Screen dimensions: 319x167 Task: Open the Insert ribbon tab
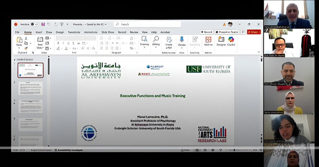(x=39, y=32)
